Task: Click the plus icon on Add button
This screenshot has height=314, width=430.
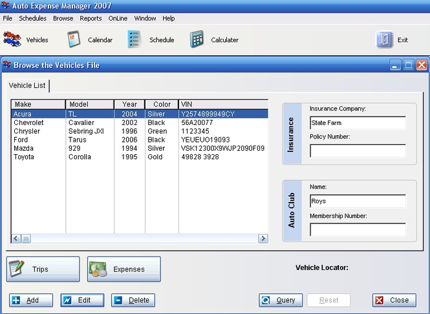Action: (x=16, y=300)
